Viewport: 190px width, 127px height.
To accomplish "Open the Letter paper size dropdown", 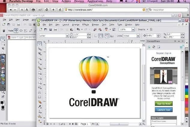I will (x=67, y=36).
